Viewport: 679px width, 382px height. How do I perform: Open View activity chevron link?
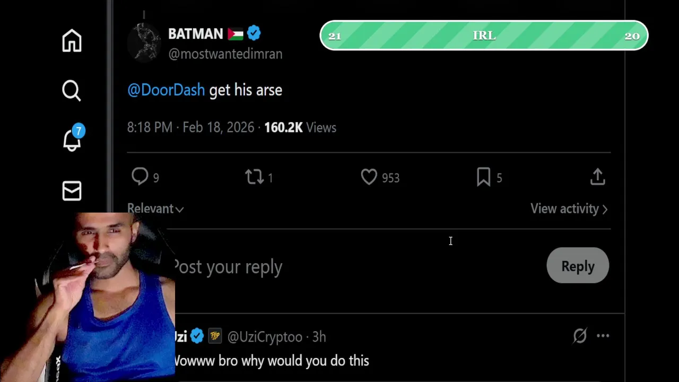coord(569,209)
